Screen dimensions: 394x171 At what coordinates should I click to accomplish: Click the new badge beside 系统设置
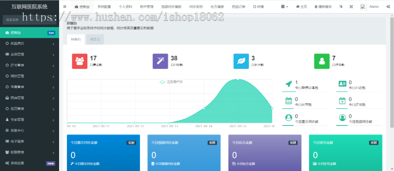(51, 164)
